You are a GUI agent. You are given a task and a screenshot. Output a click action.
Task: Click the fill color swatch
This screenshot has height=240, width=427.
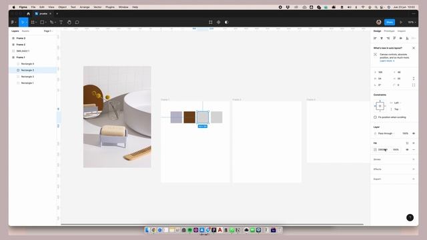pyautogui.click(x=375, y=149)
